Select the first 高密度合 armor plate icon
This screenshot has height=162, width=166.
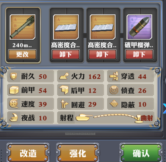pos(66,27)
